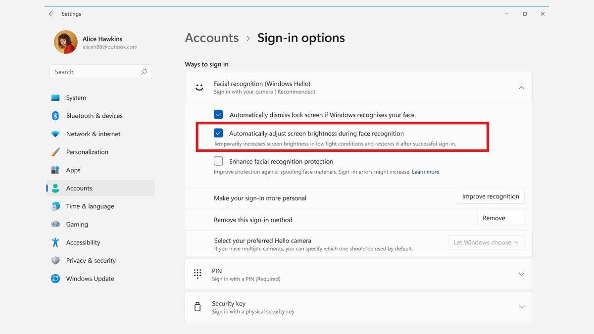Select Personalization label in sidebar
This screenshot has width=594, height=334.
pos(87,152)
